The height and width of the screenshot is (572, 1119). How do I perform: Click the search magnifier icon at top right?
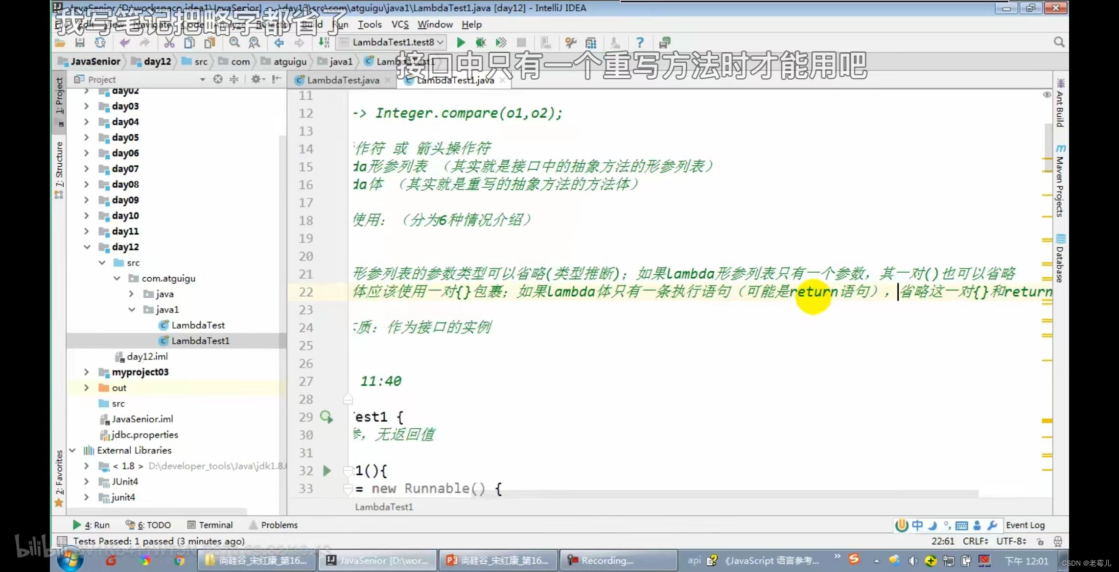[x=1059, y=43]
